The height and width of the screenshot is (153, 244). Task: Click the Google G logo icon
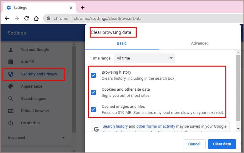coord(96,129)
